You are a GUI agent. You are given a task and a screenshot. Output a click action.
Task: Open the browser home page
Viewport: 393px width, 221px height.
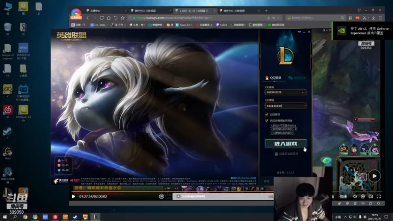[109, 18]
